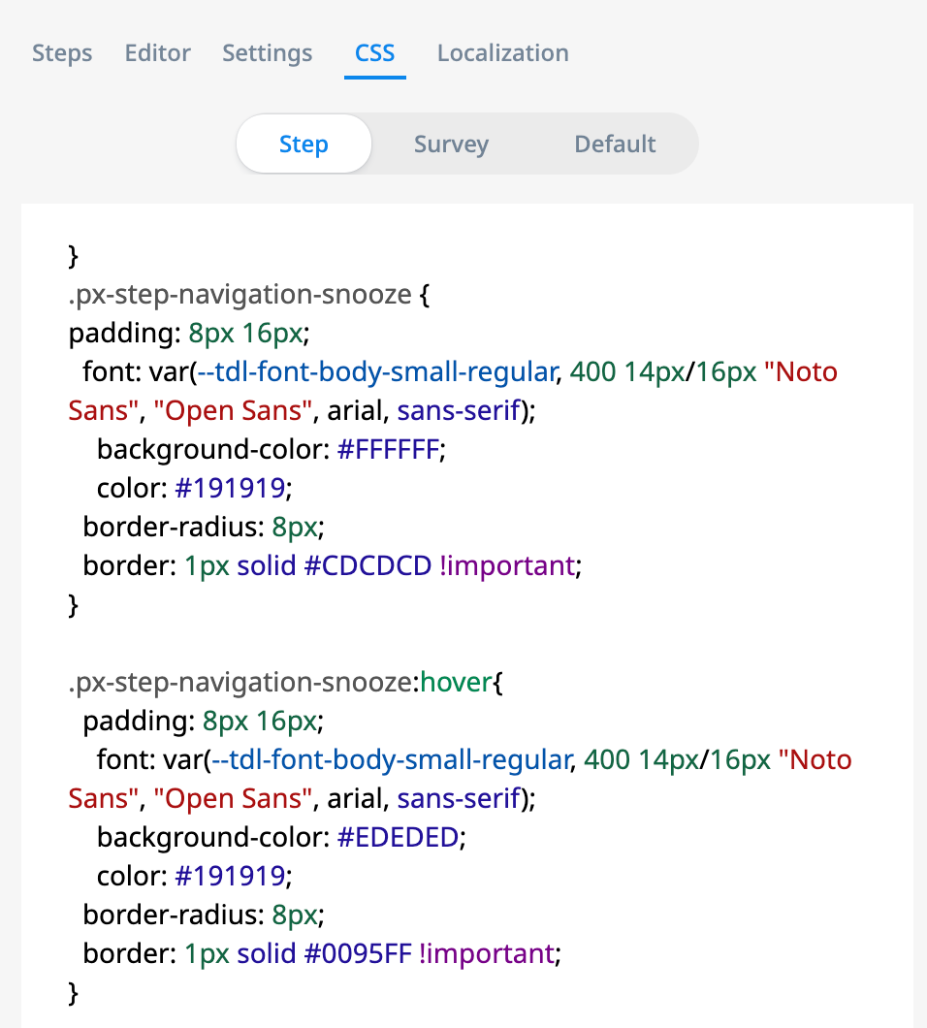This screenshot has height=1028, width=927.
Task: Click the .px-step-navigation-snooze selector line
Action: tap(249, 295)
